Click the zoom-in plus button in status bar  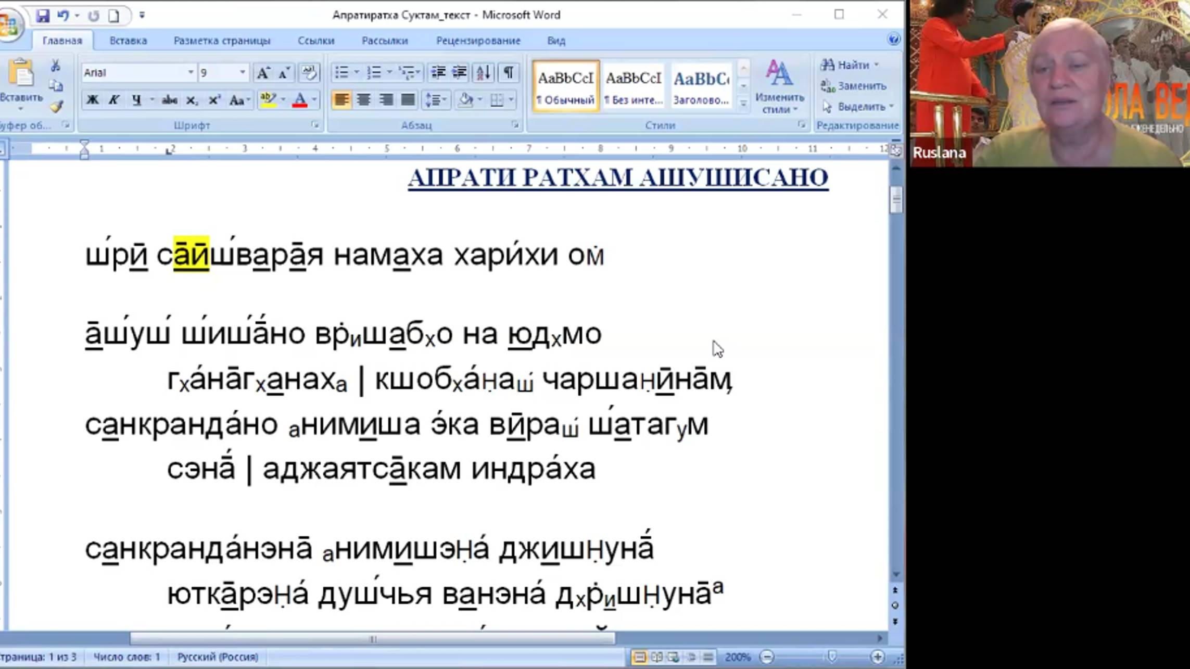(877, 657)
